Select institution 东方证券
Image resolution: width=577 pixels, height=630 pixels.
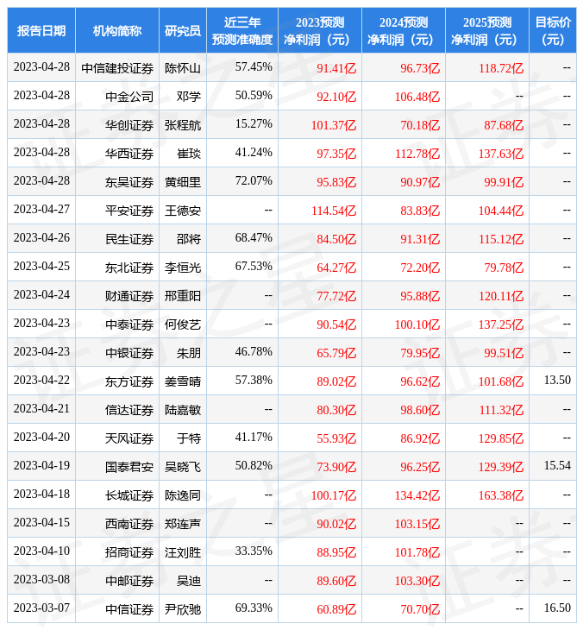point(129,381)
